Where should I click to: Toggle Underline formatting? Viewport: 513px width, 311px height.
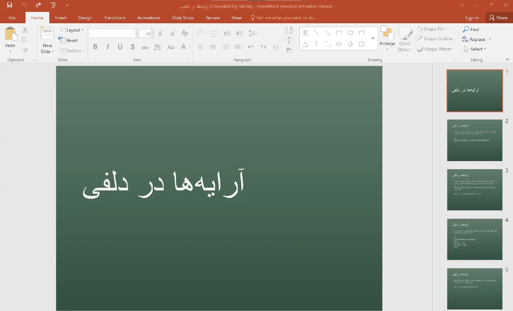pos(120,47)
